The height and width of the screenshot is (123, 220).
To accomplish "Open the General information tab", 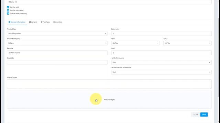I will click(x=17, y=22).
